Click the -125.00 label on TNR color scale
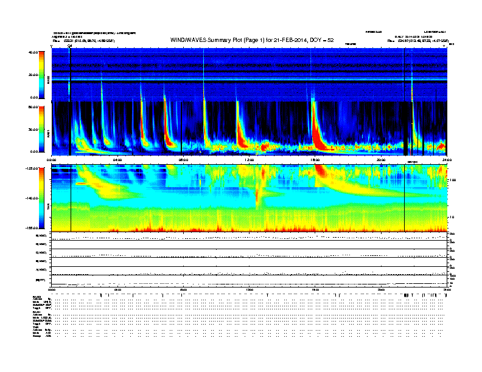The height and width of the screenshot is (372, 482). [x=32, y=168]
